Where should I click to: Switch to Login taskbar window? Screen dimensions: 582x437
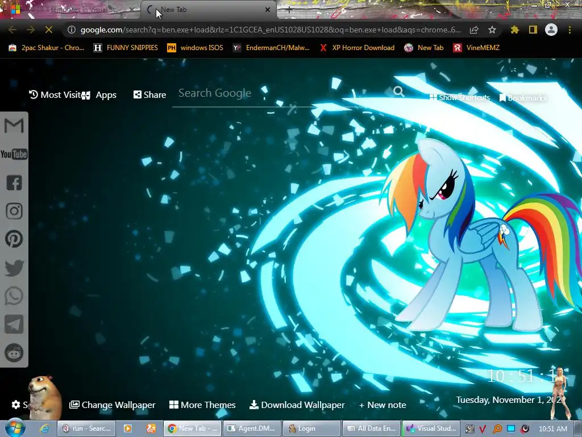311,428
